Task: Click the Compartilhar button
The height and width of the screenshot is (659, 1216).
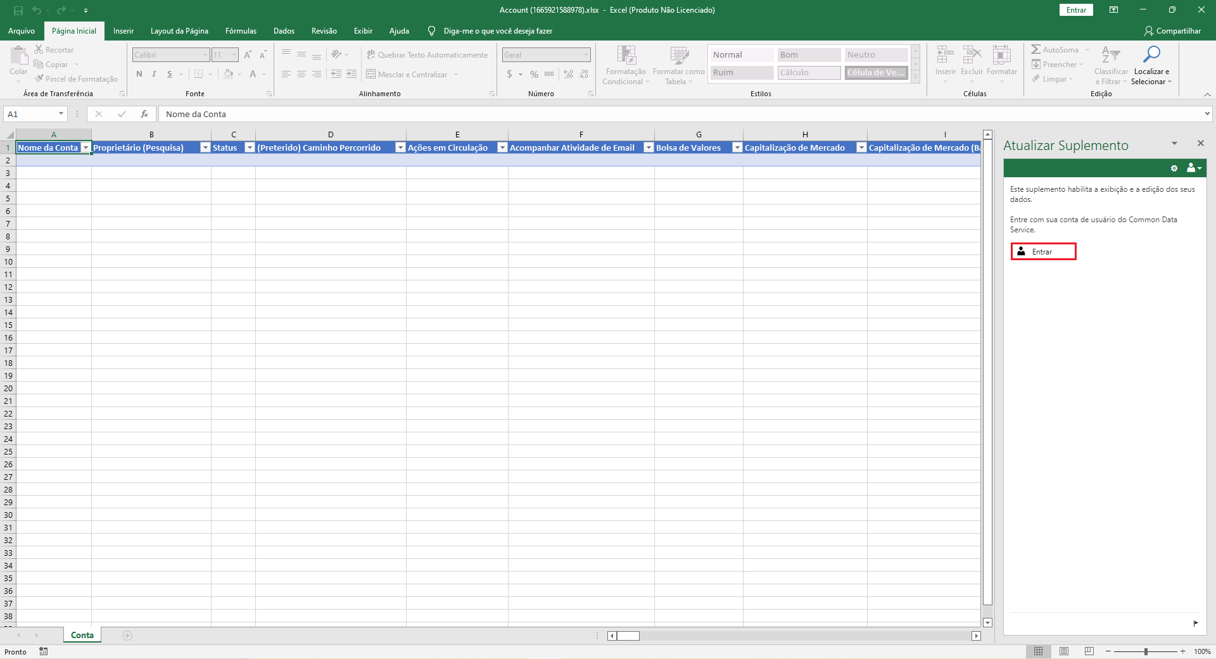Action: coord(1172,31)
